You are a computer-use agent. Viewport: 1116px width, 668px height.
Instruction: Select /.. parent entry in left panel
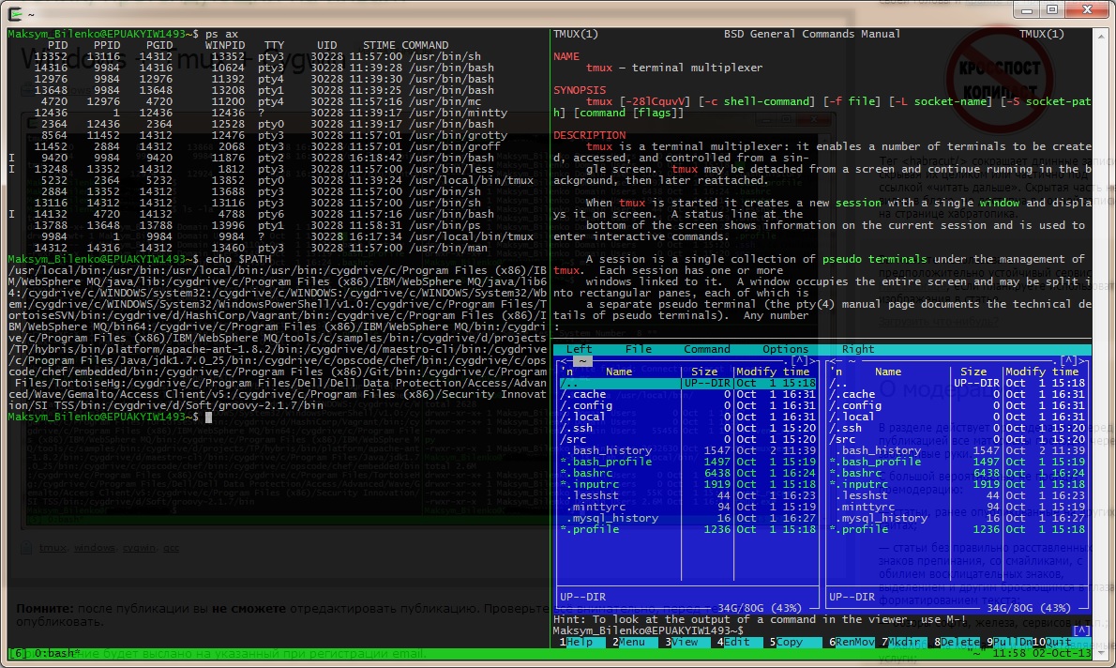[687, 383]
